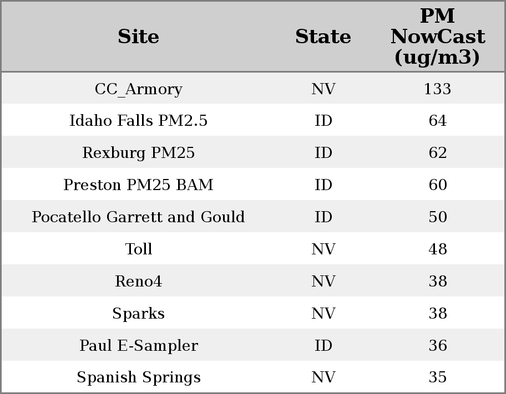506x394 pixels.
Task: Click the Reno4 site name
Action: 139,282
